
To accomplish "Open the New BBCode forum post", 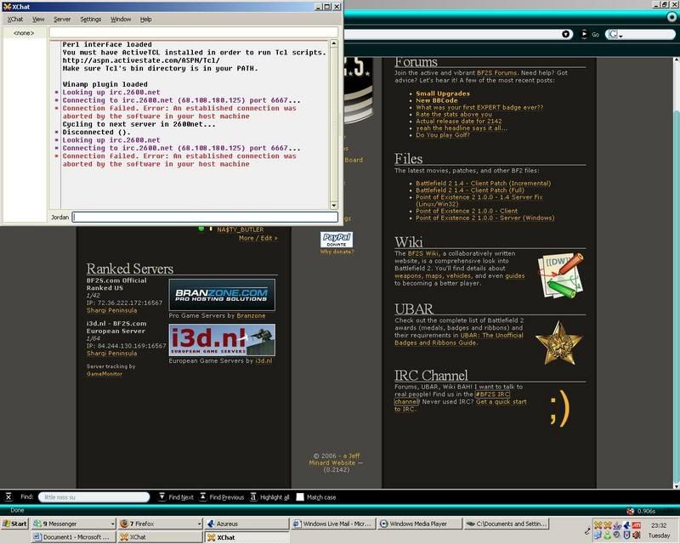I will (436, 100).
